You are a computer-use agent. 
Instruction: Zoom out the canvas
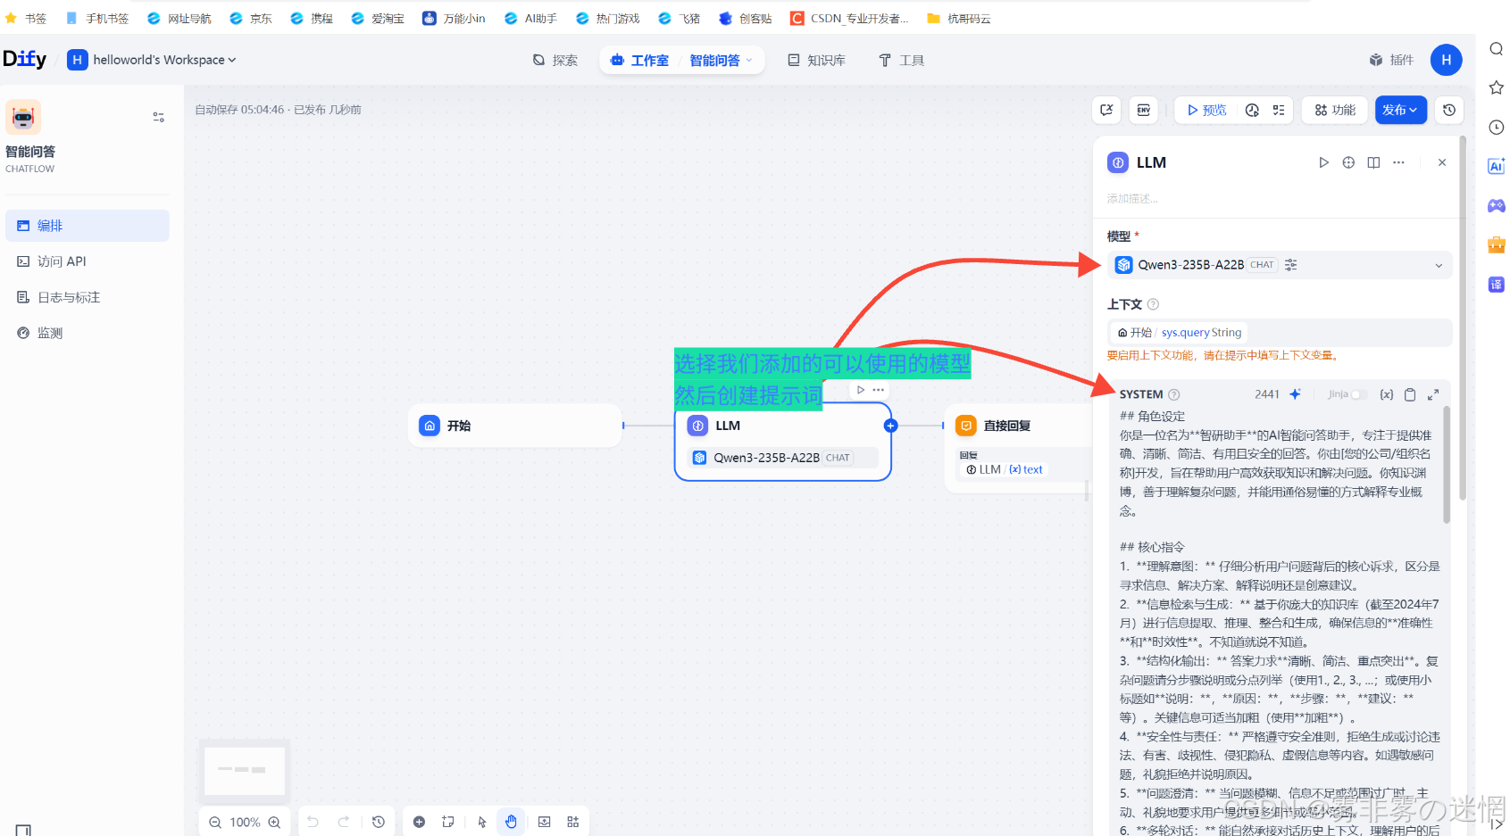click(x=215, y=822)
